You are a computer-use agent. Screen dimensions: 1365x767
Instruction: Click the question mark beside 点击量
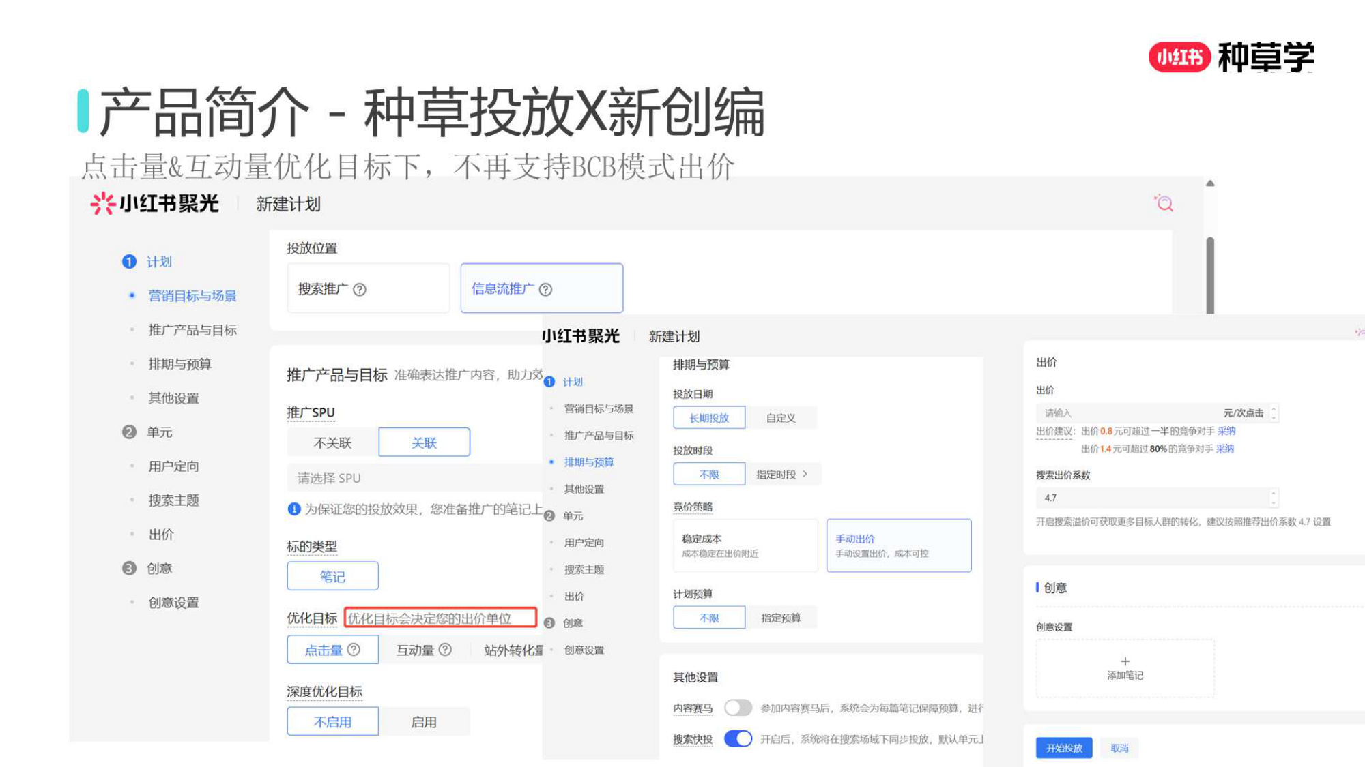pos(354,650)
